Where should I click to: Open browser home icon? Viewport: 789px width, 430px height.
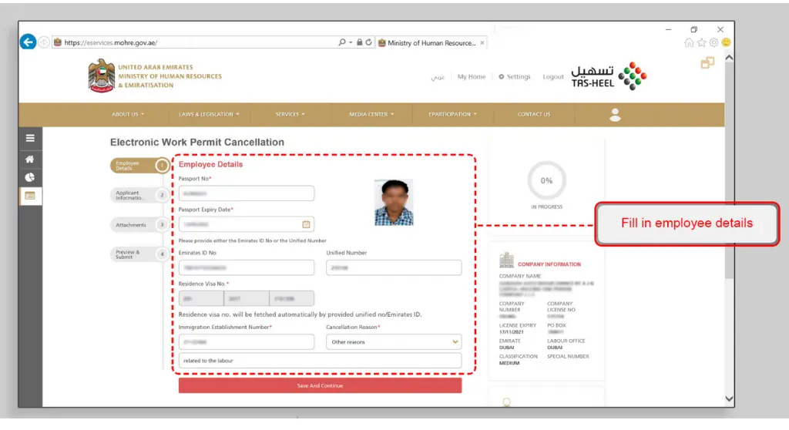689,43
